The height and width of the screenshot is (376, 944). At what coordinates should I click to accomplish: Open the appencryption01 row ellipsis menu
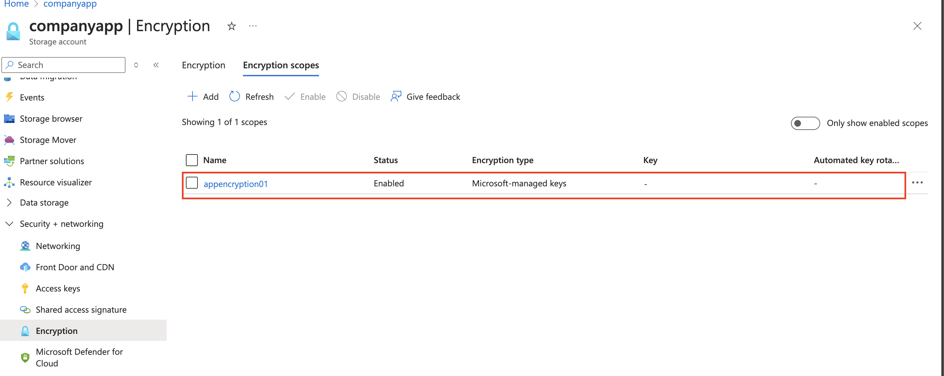917,183
